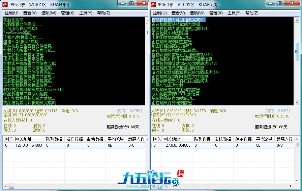Open 工具(Y) menu in left window
The width and height of the screenshot is (302, 191).
pyautogui.click(x=86, y=13)
